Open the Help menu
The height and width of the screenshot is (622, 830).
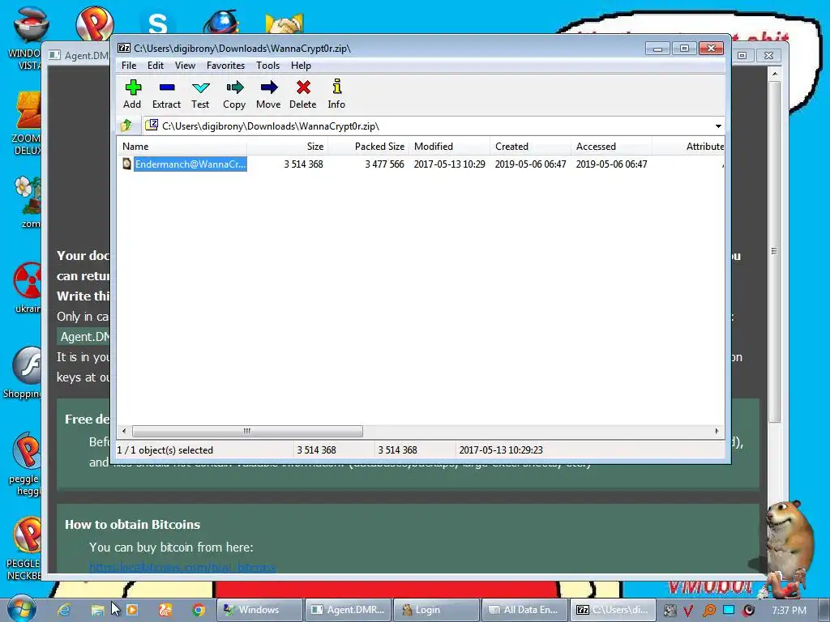(301, 66)
